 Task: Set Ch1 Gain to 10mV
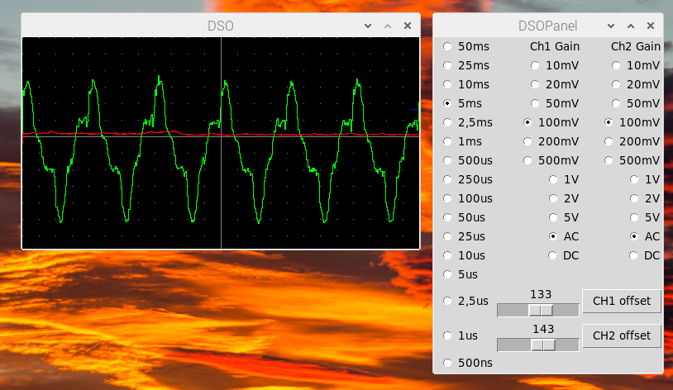tap(555, 65)
